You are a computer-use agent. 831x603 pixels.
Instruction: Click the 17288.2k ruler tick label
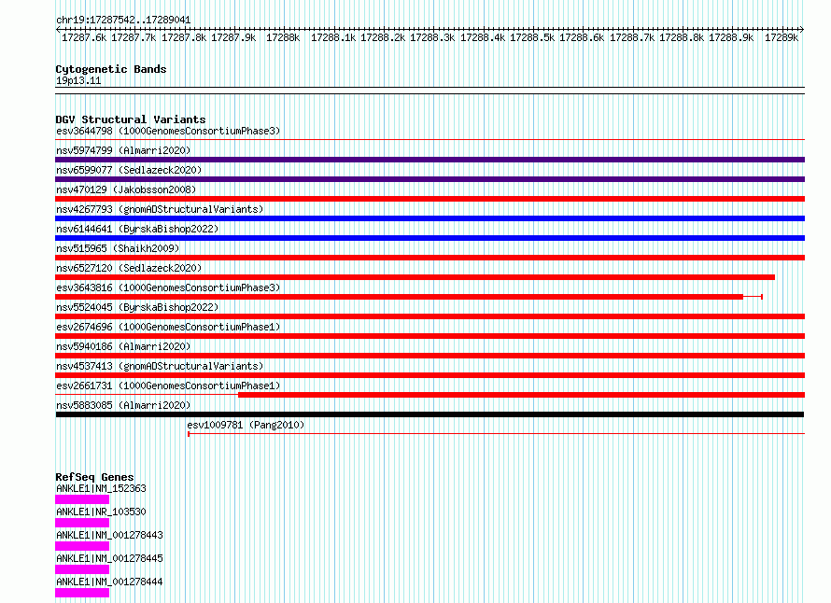pyautogui.click(x=383, y=37)
